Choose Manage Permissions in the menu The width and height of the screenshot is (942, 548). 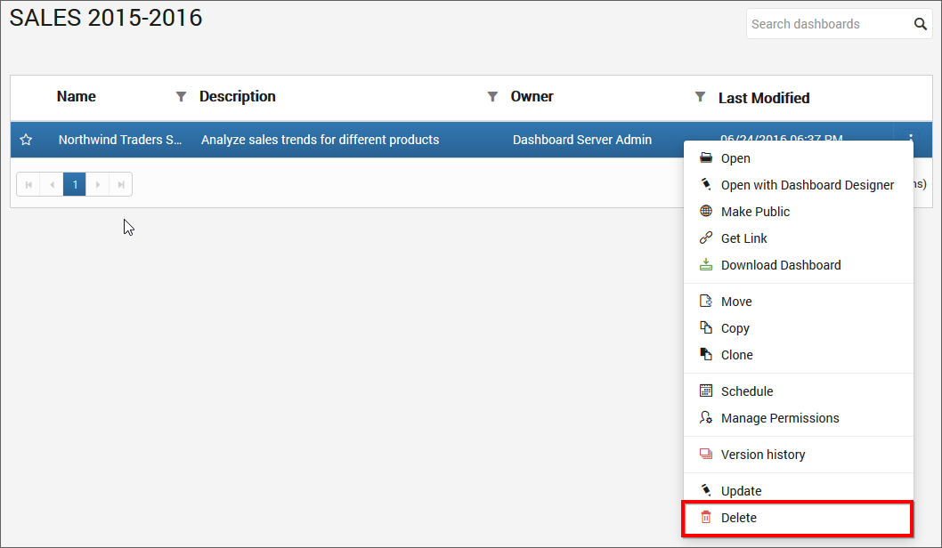(x=799, y=418)
